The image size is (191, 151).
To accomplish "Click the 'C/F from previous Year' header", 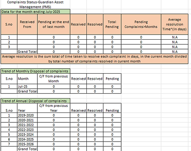I will pos(54,108).
